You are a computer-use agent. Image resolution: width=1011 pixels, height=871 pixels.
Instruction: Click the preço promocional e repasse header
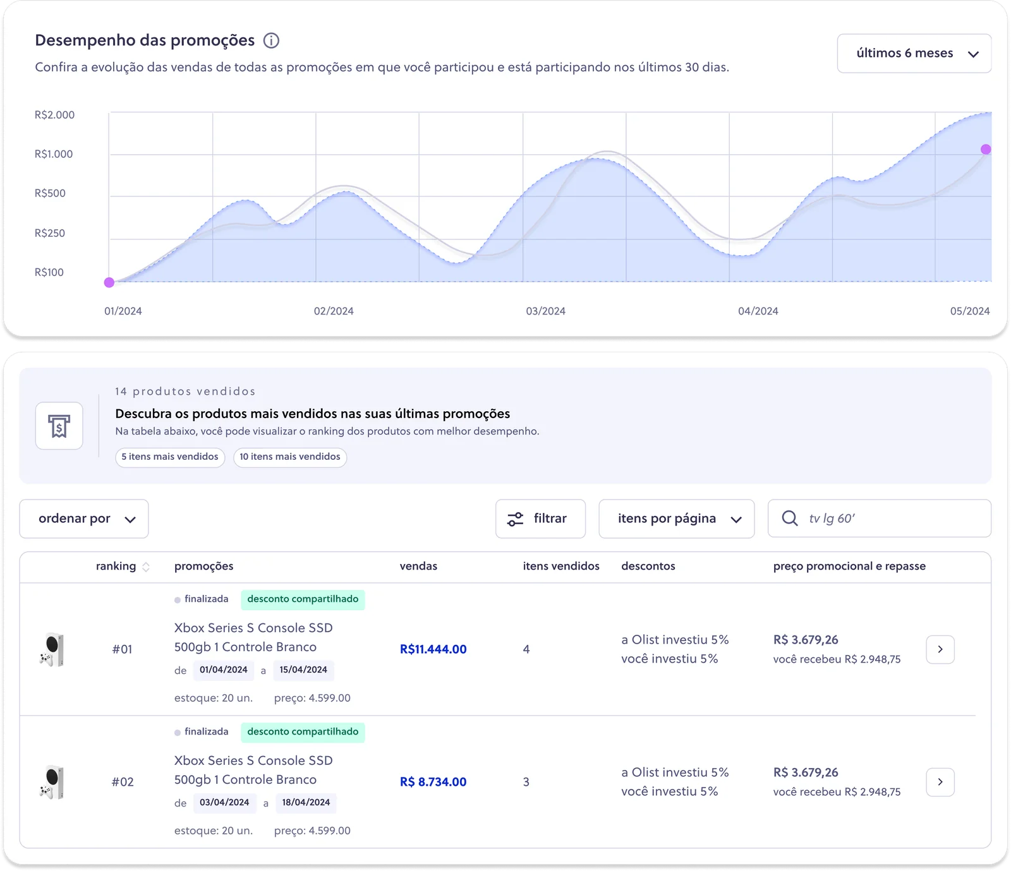point(849,566)
